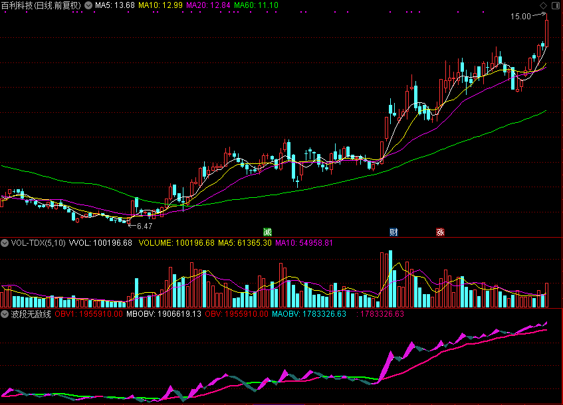Click the OBV1: 1955910.00 value

(88, 314)
